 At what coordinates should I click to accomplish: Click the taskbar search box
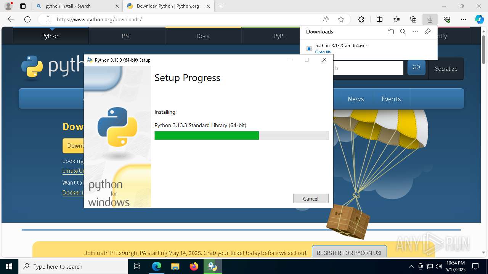point(73,266)
